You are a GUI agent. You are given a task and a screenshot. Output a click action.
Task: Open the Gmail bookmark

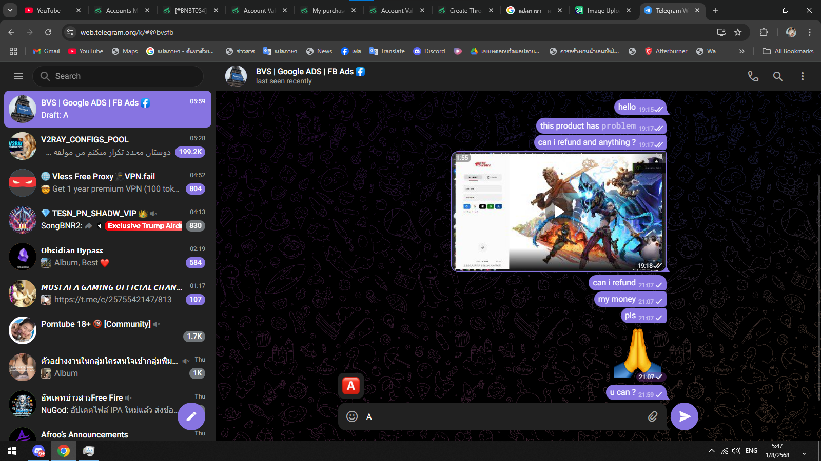pos(47,51)
